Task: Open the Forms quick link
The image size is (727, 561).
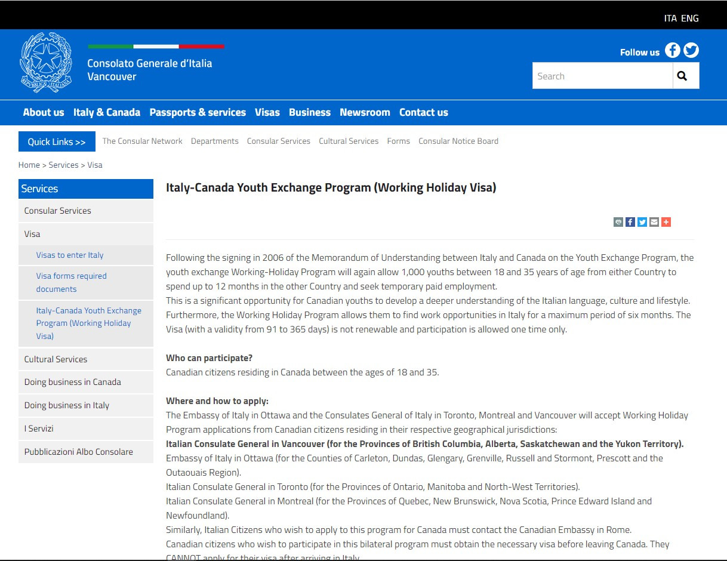Action: (x=399, y=141)
